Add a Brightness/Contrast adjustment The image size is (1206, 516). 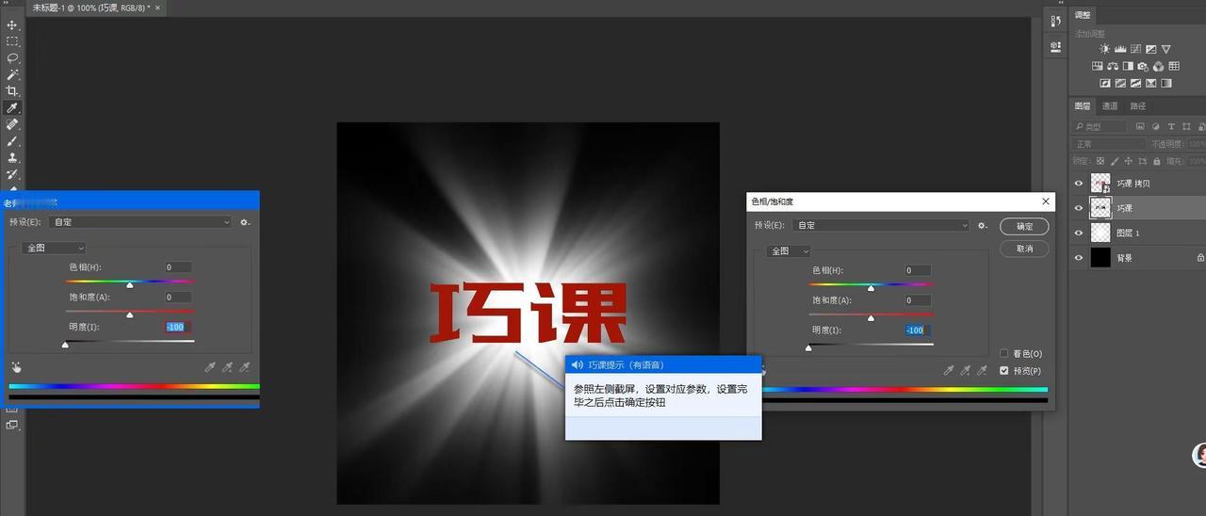click(1104, 49)
